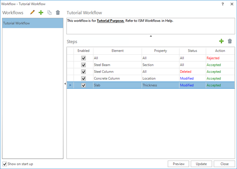
Task: Delete workflow using trash icon beside Workflows
Action: tap(58, 13)
